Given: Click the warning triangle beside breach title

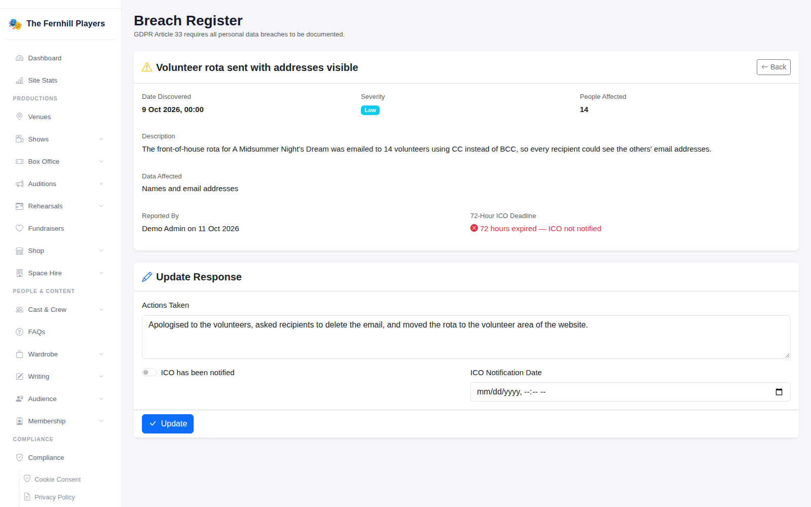Looking at the screenshot, I should coord(147,67).
